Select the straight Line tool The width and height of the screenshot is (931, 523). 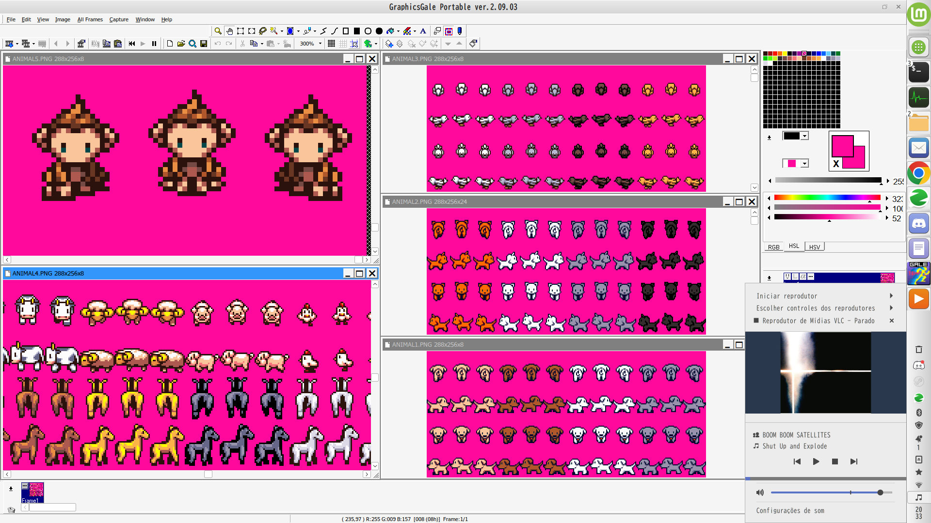(323, 31)
